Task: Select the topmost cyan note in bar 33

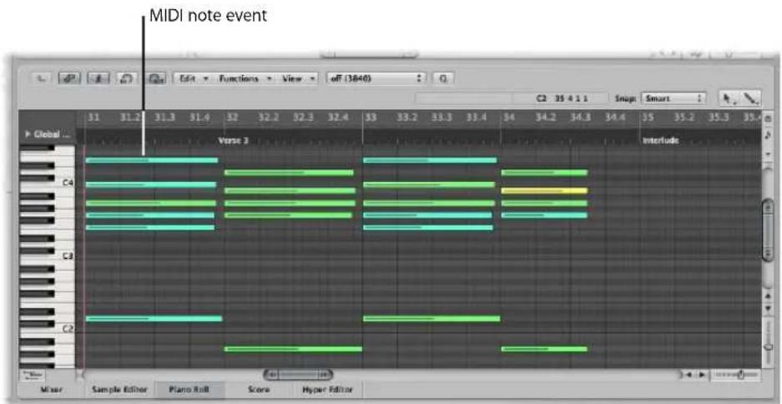Action: (430, 160)
